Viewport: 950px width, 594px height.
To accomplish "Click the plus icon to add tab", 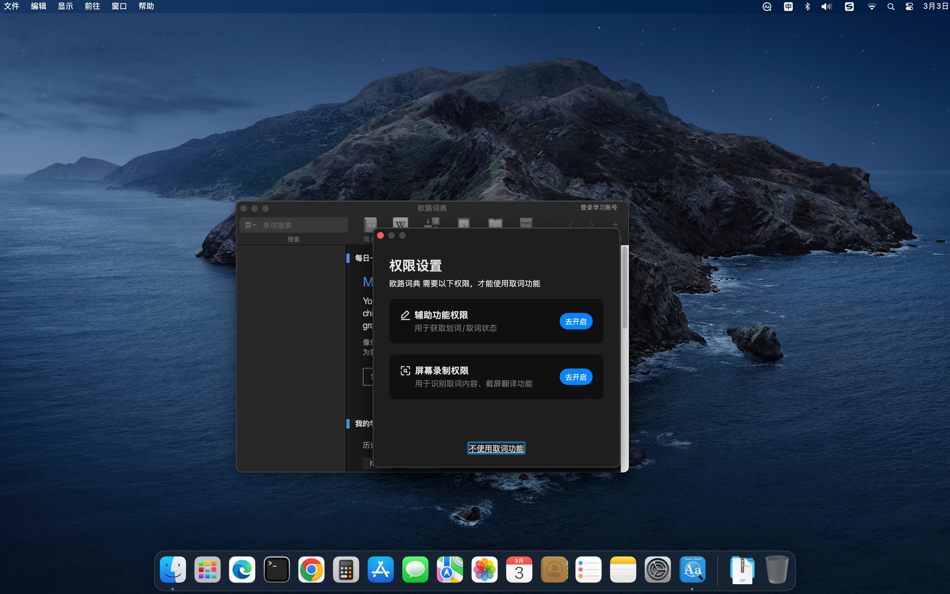I will coord(615,224).
